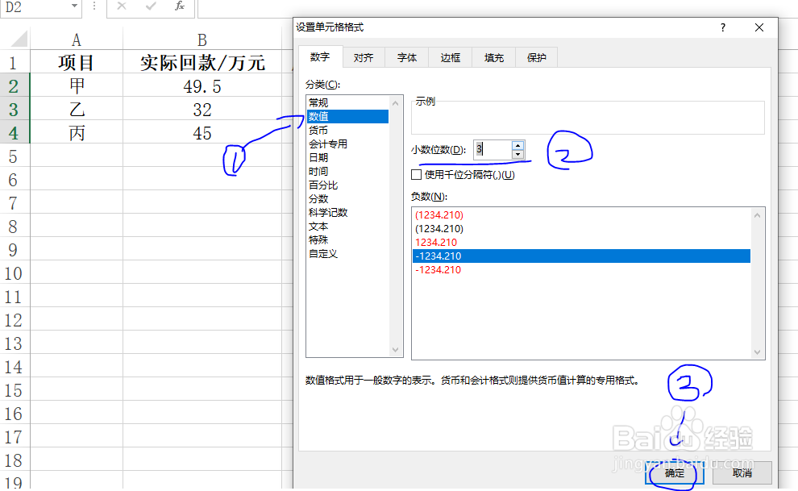Select row 3 header
Viewport: 798px width, 491px height.
(15, 110)
